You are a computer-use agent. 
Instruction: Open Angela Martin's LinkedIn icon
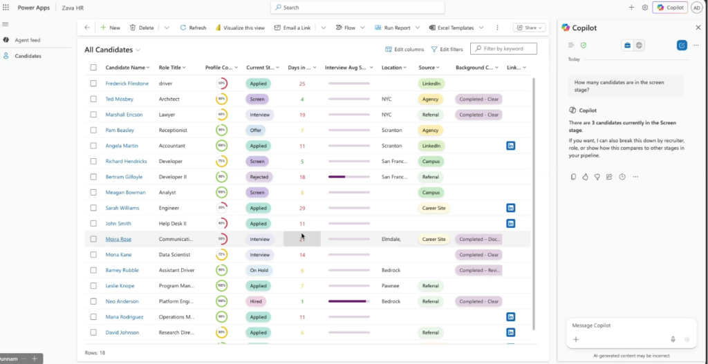point(510,146)
